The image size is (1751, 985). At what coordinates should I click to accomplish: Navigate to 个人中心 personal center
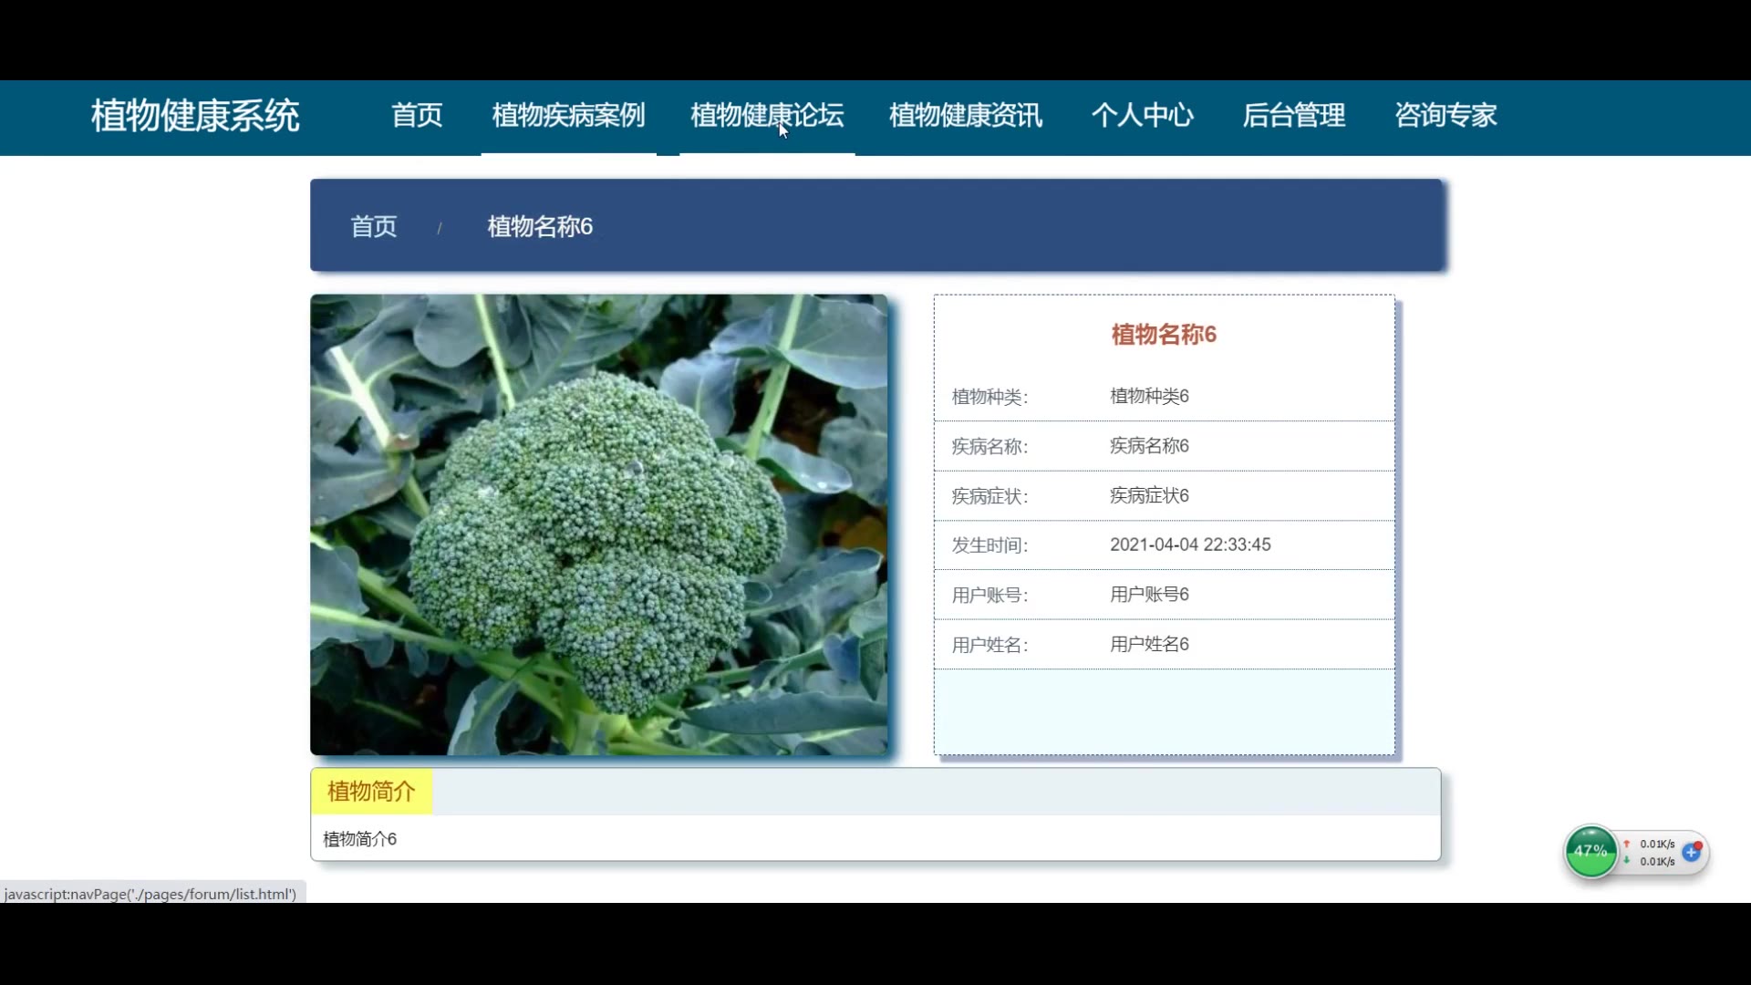click(1142, 116)
